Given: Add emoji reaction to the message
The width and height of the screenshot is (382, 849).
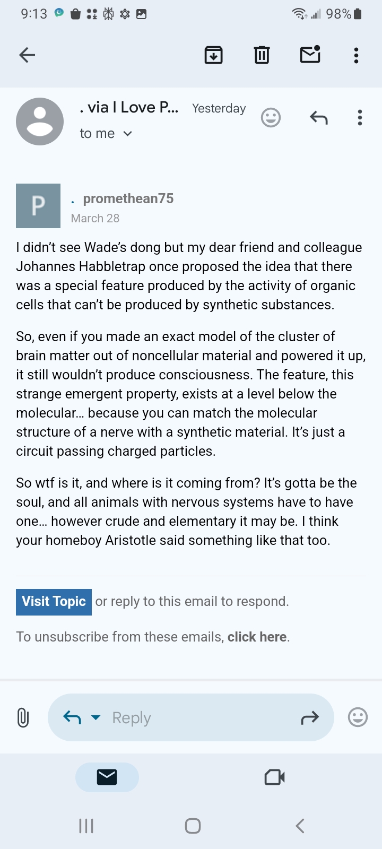Looking at the screenshot, I should (x=271, y=117).
